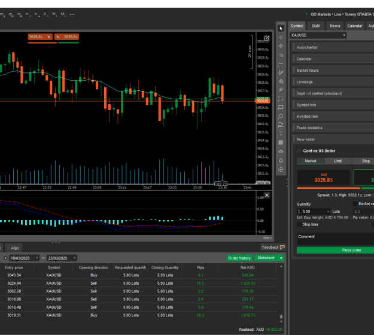The width and height of the screenshot is (374, 335).
Task: Pick the ellipse shape tool
Action: (281, 116)
